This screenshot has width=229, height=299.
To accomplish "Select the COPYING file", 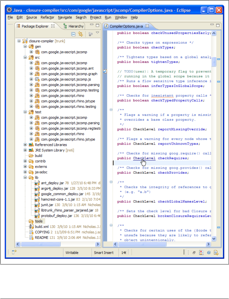I will [42, 232].
